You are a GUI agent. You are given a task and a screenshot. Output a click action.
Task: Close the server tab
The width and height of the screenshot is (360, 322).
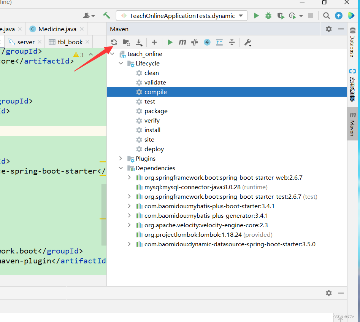tap(40, 42)
